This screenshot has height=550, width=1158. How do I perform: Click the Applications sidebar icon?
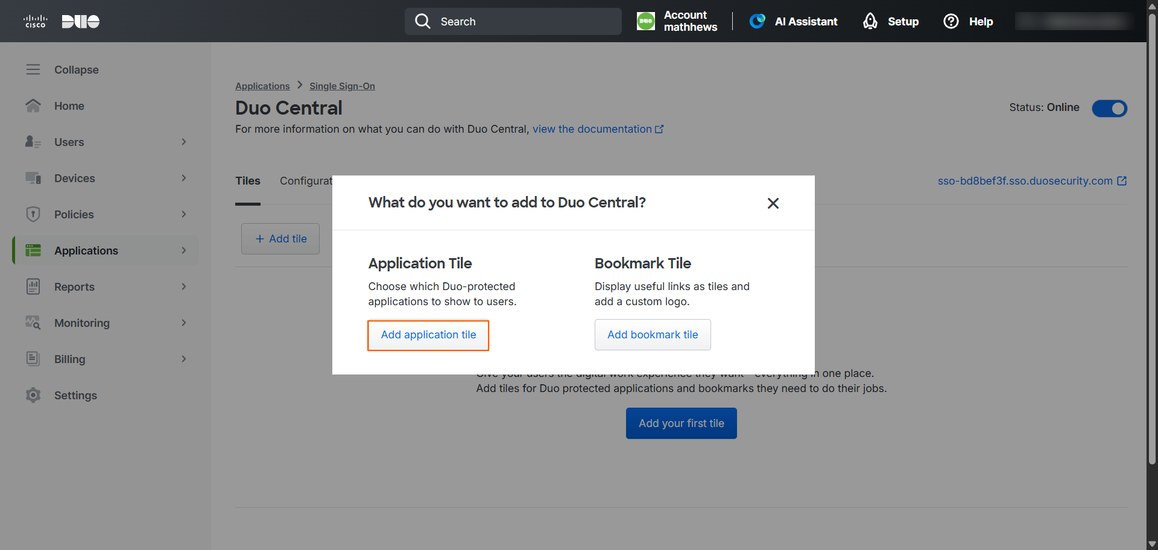point(33,250)
